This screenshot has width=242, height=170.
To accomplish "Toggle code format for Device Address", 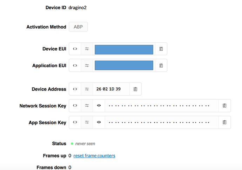I will click(x=75, y=89).
